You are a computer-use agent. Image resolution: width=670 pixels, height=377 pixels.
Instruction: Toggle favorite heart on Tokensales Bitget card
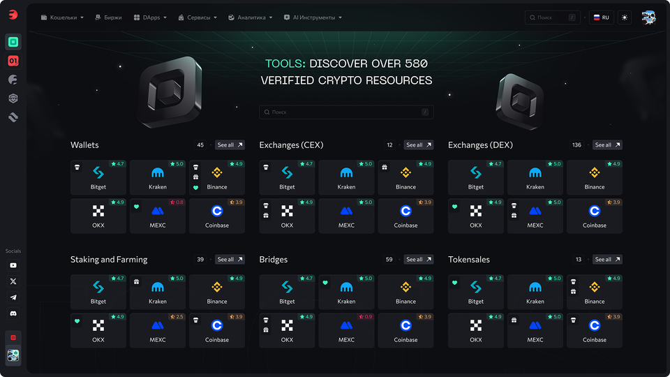[454, 283]
